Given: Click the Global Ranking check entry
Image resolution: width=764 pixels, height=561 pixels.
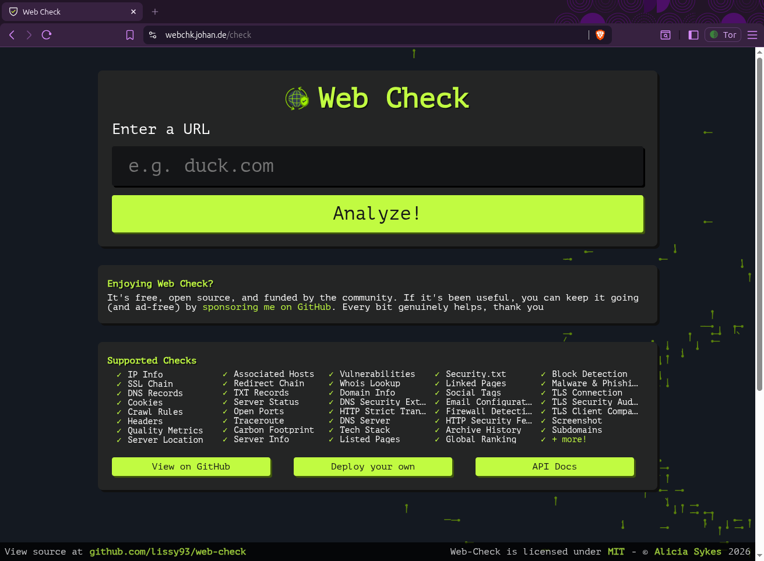Looking at the screenshot, I should point(481,439).
